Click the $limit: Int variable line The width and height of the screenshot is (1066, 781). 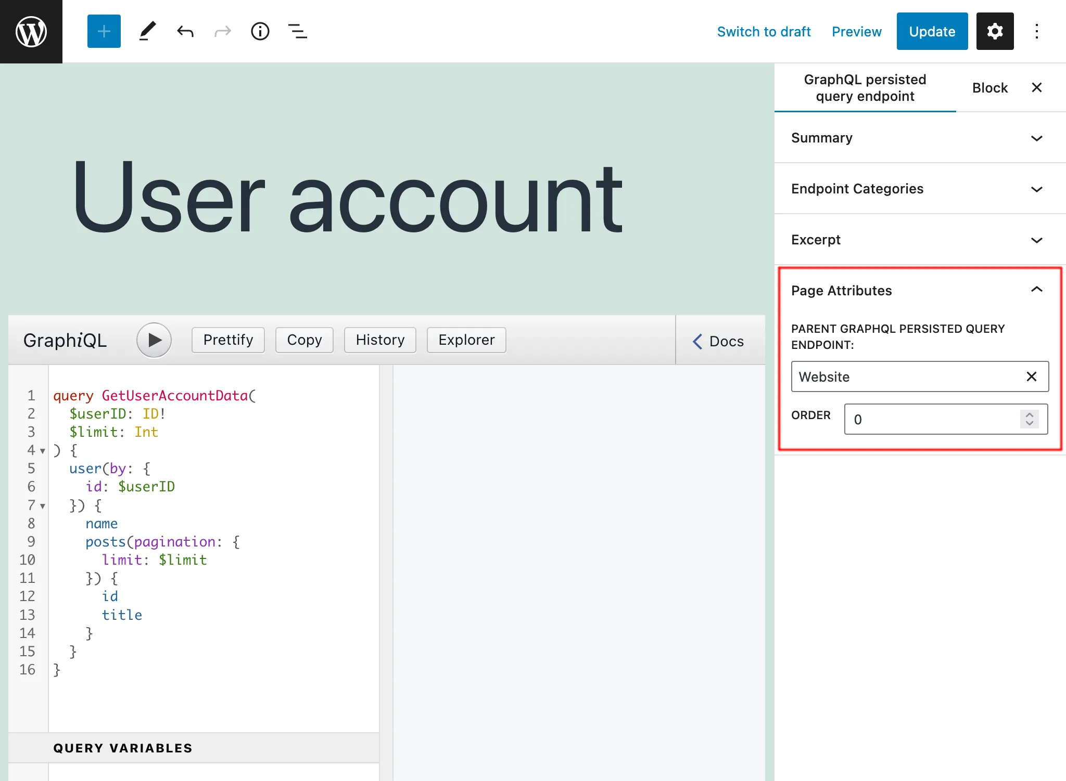coord(113,432)
